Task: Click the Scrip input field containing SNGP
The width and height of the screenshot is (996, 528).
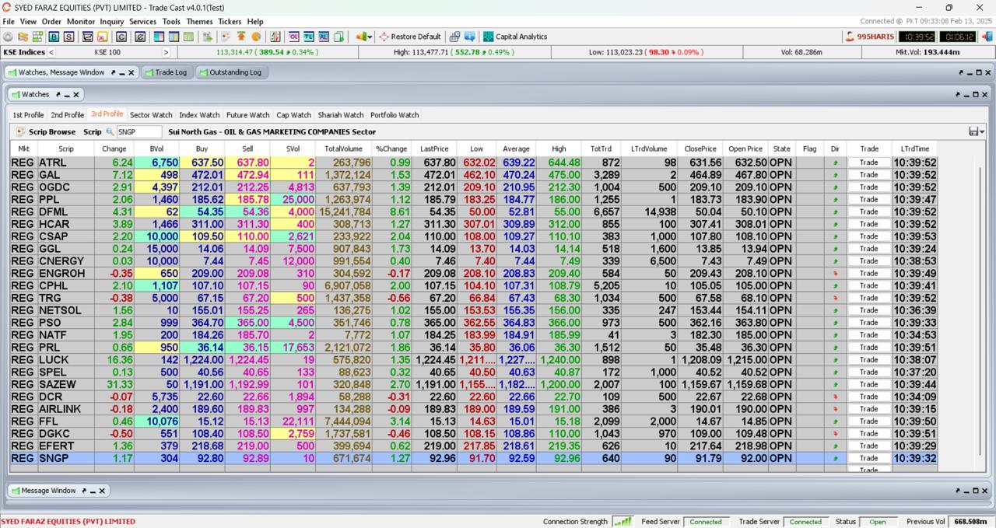Action: point(139,132)
